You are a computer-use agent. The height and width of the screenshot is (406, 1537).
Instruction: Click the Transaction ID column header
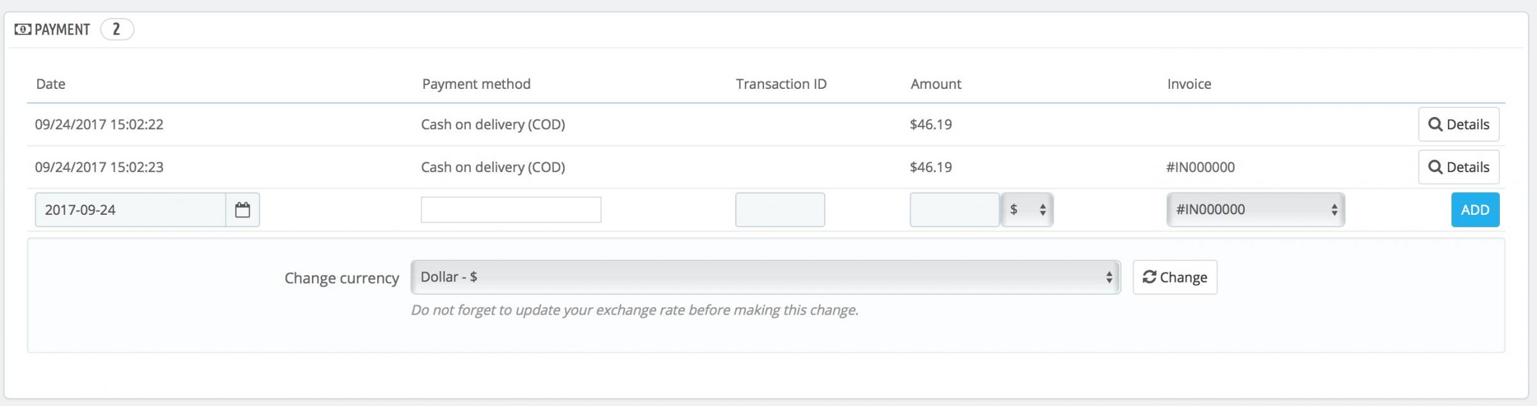781,84
